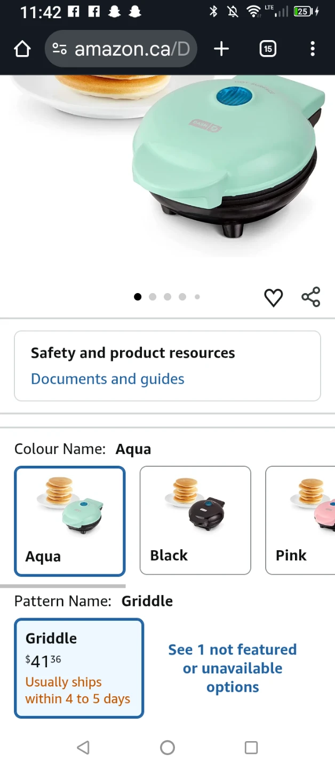Image resolution: width=335 pixels, height=770 pixels.
Task: Select the Aqua colour option
Action: (70, 521)
